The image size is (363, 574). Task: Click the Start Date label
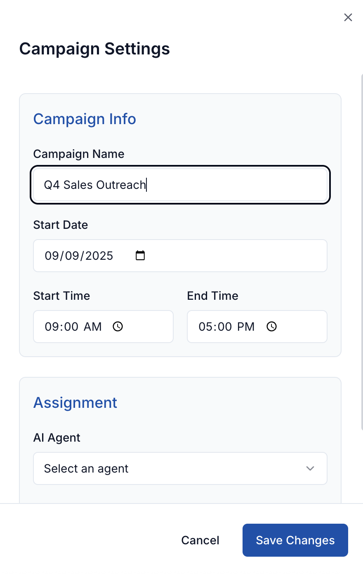61,225
